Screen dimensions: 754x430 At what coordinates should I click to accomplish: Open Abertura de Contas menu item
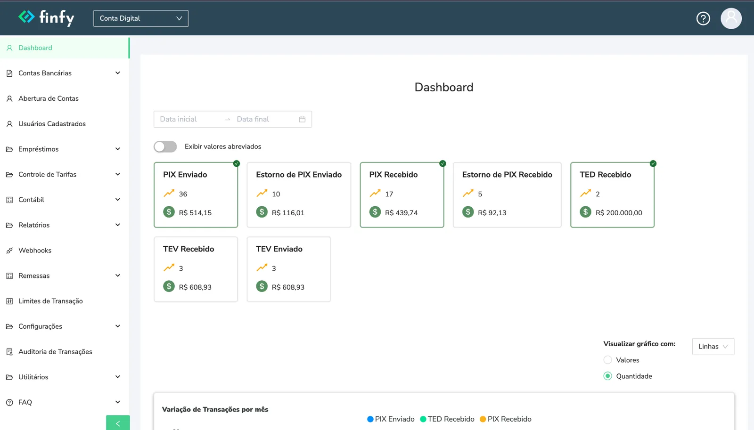pyautogui.click(x=65, y=98)
